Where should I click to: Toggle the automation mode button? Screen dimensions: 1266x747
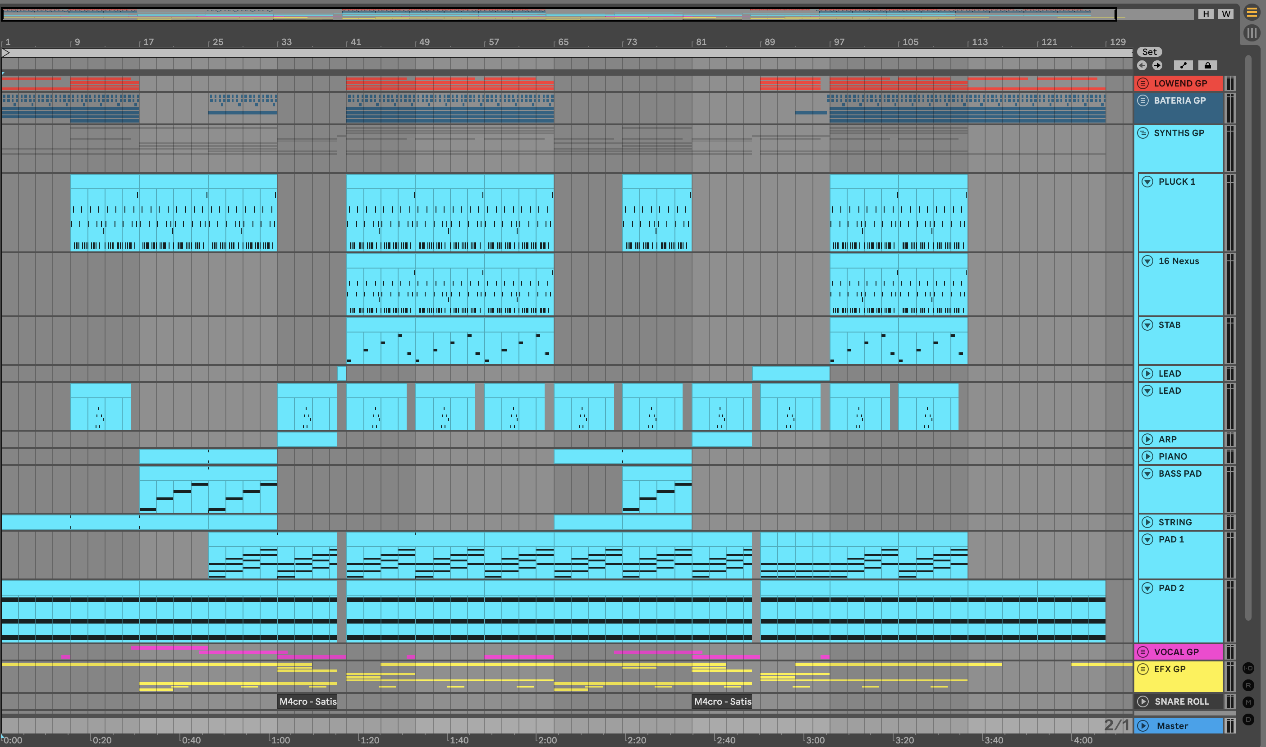1183,65
